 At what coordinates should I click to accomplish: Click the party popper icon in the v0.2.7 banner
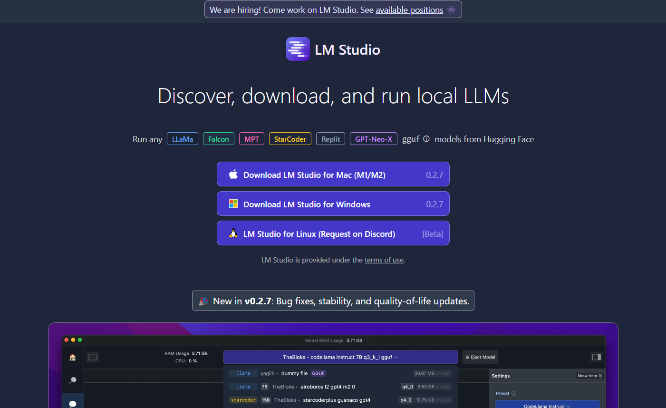[203, 300]
